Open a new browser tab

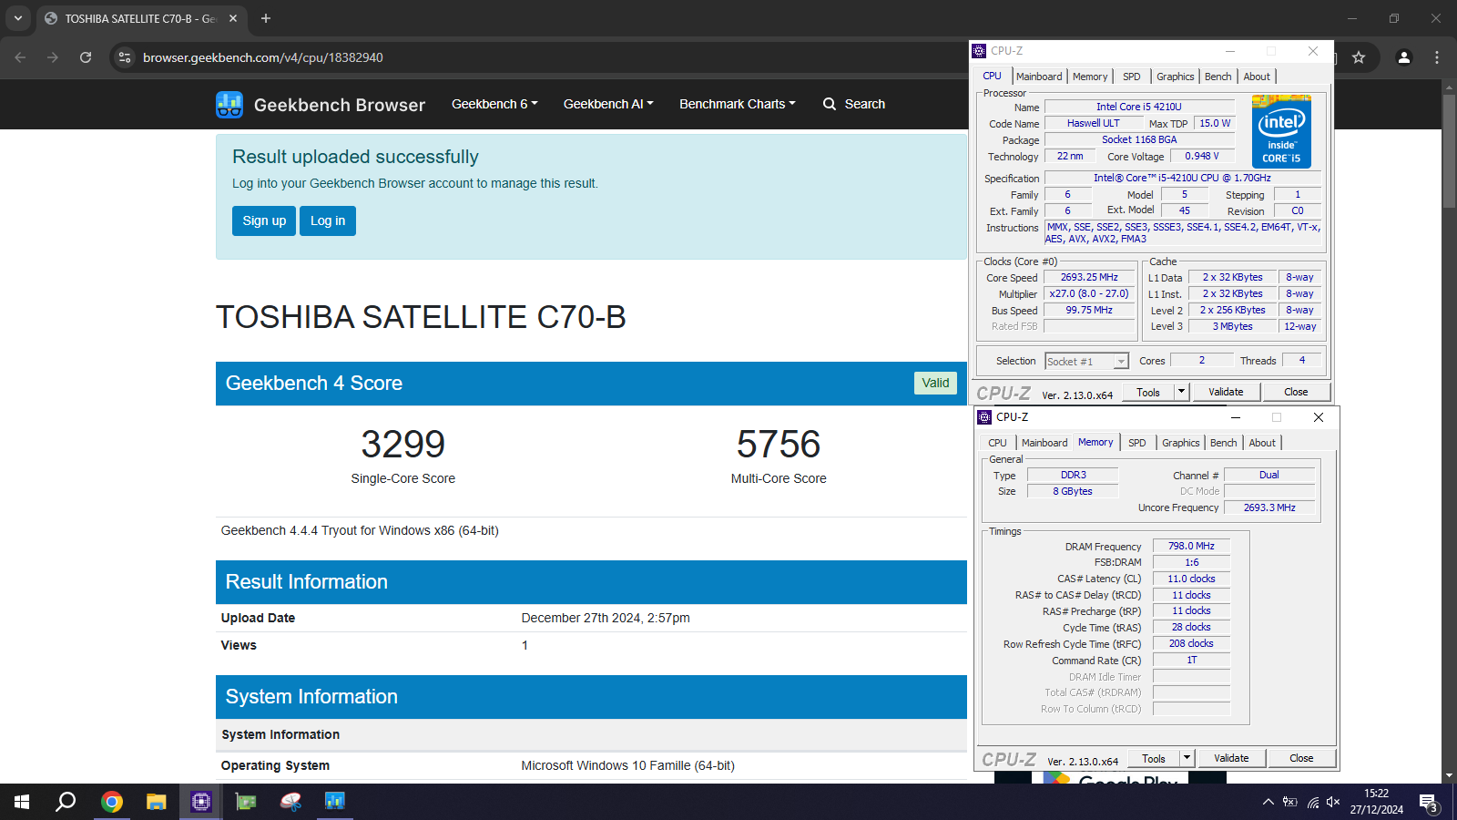click(x=266, y=18)
